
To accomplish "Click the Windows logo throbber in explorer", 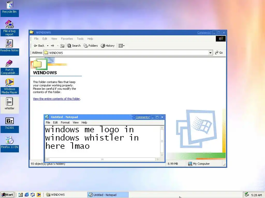I will [220, 39].
